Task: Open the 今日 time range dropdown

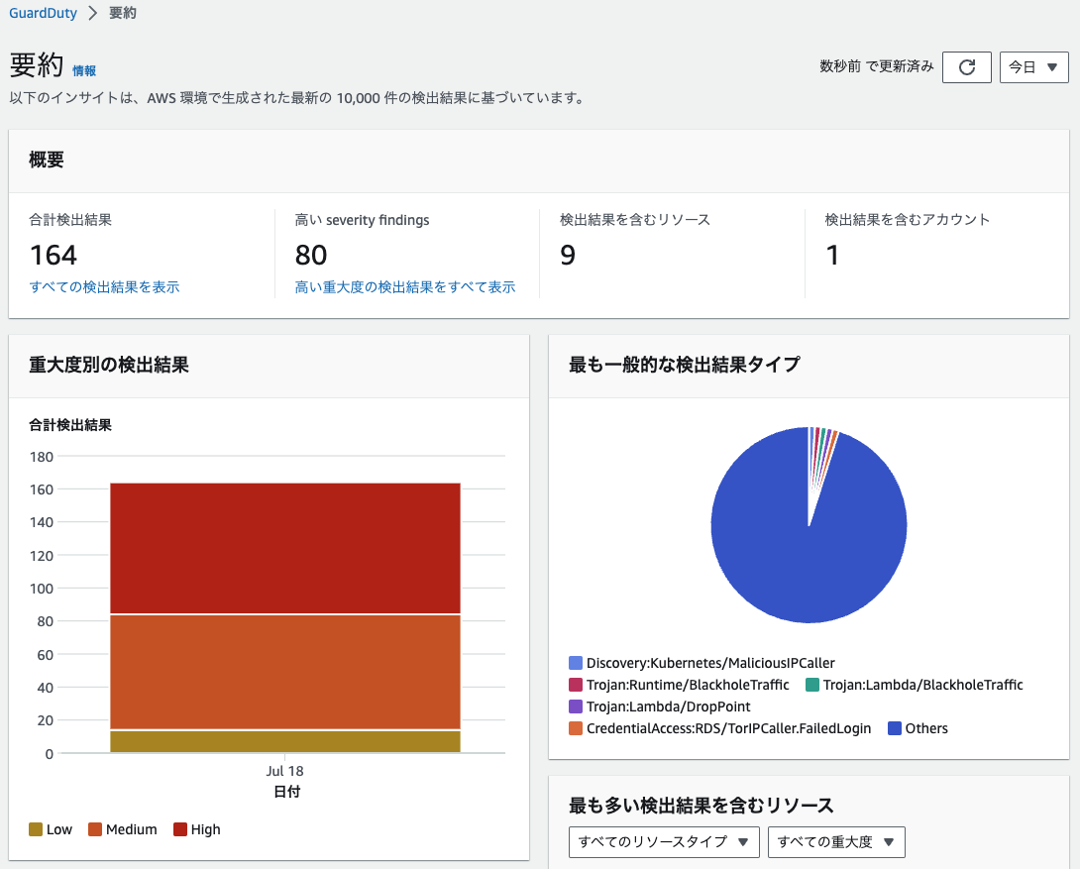Action: click(x=1033, y=66)
